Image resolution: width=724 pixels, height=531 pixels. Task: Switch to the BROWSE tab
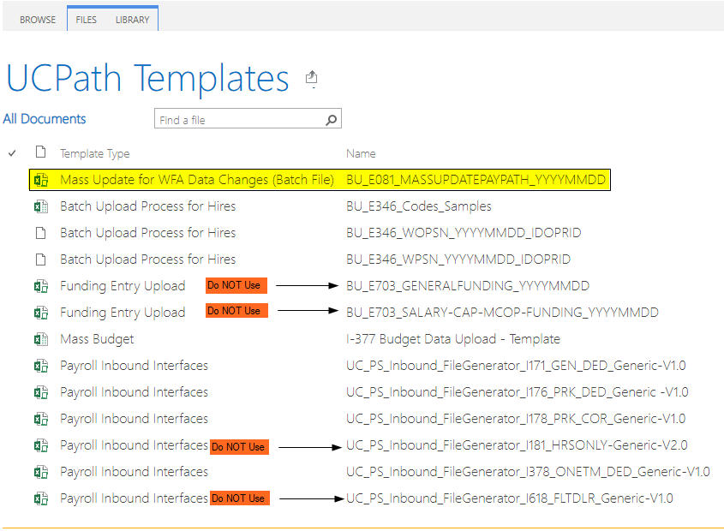[x=37, y=19]
